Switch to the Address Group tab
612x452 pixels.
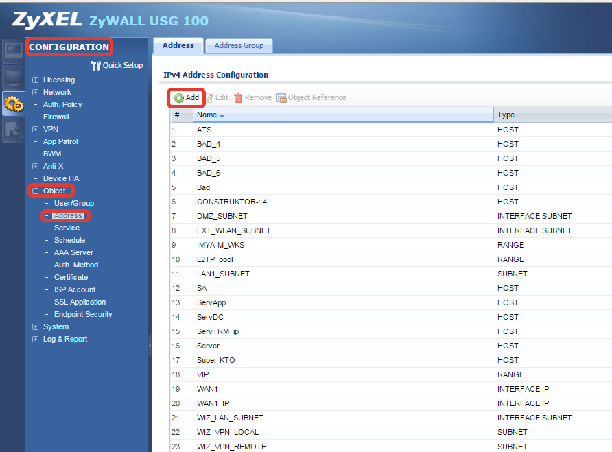coord(239,46)
